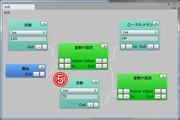180x120 pixels.
Task: Click Out connector square on 25 constant node
Action: click(96, 105)
